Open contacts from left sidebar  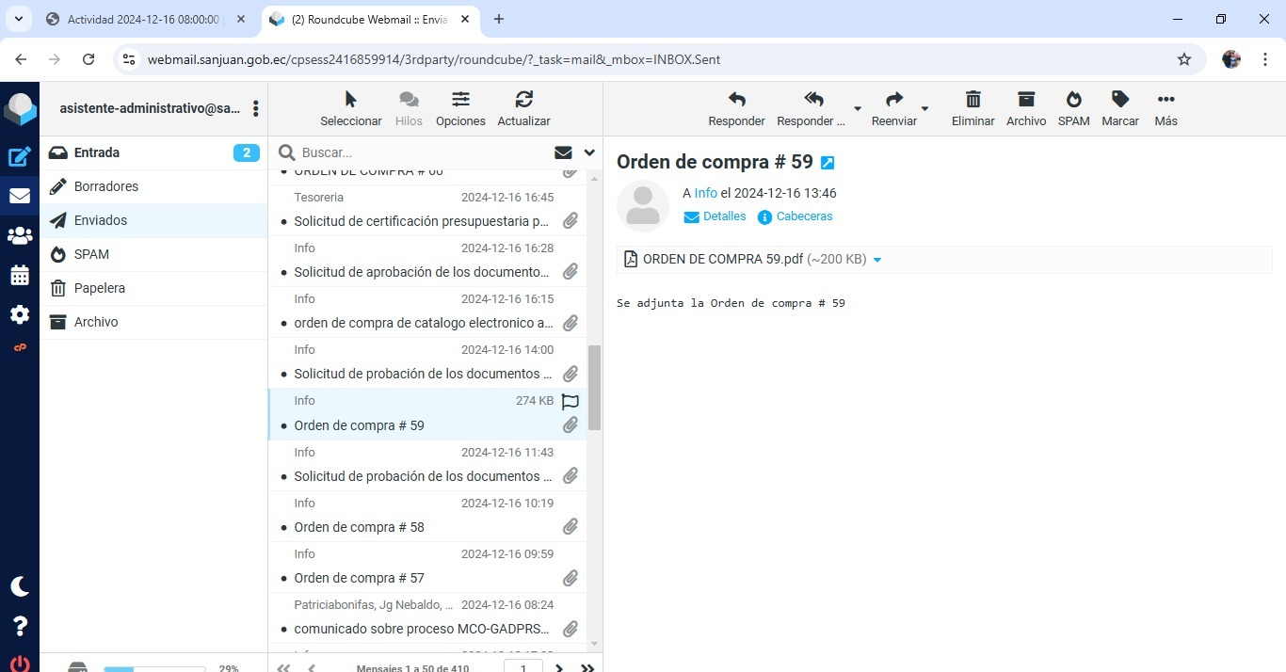(x=20, y=236)
